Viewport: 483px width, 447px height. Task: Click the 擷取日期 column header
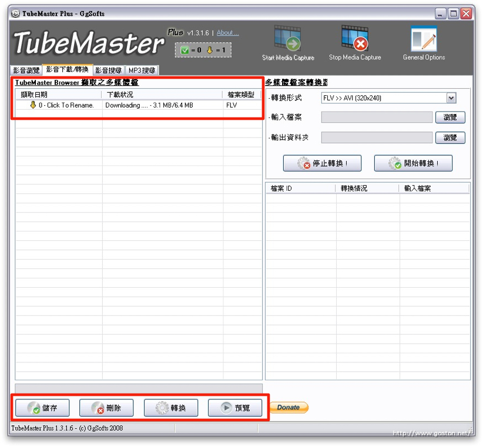(x=59, y=95)
